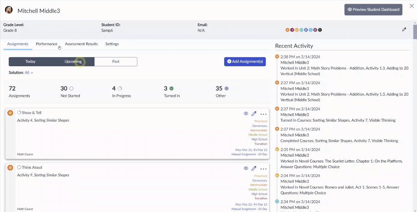Click Preview Student Dashboard button
The width and height of the screenshot is (417, 212).
point(373,9)
